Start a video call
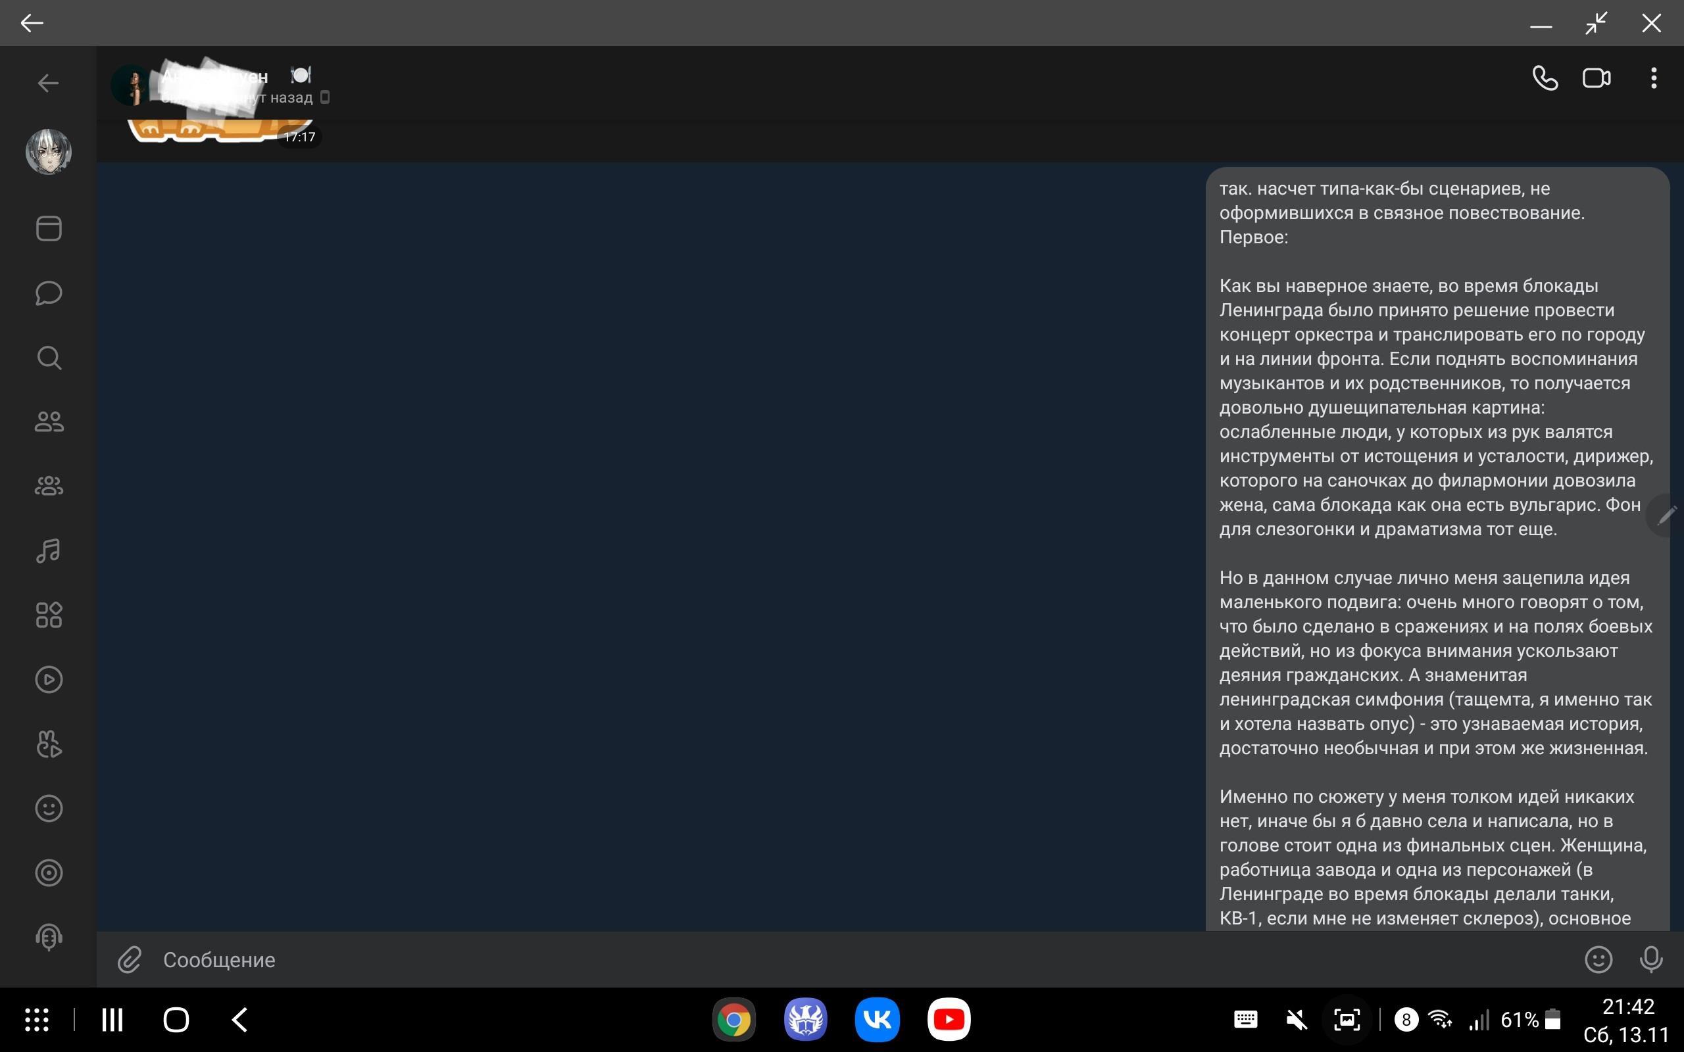The image size is (1684, 1052). click(x=1597, y=78)
